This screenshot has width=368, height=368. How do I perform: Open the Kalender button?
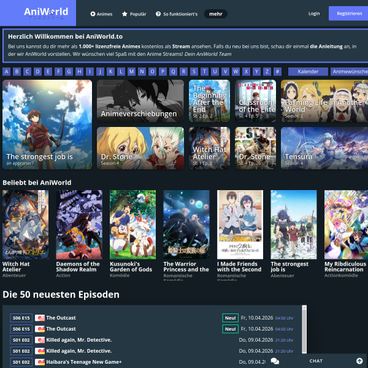(x=308, y=72)
